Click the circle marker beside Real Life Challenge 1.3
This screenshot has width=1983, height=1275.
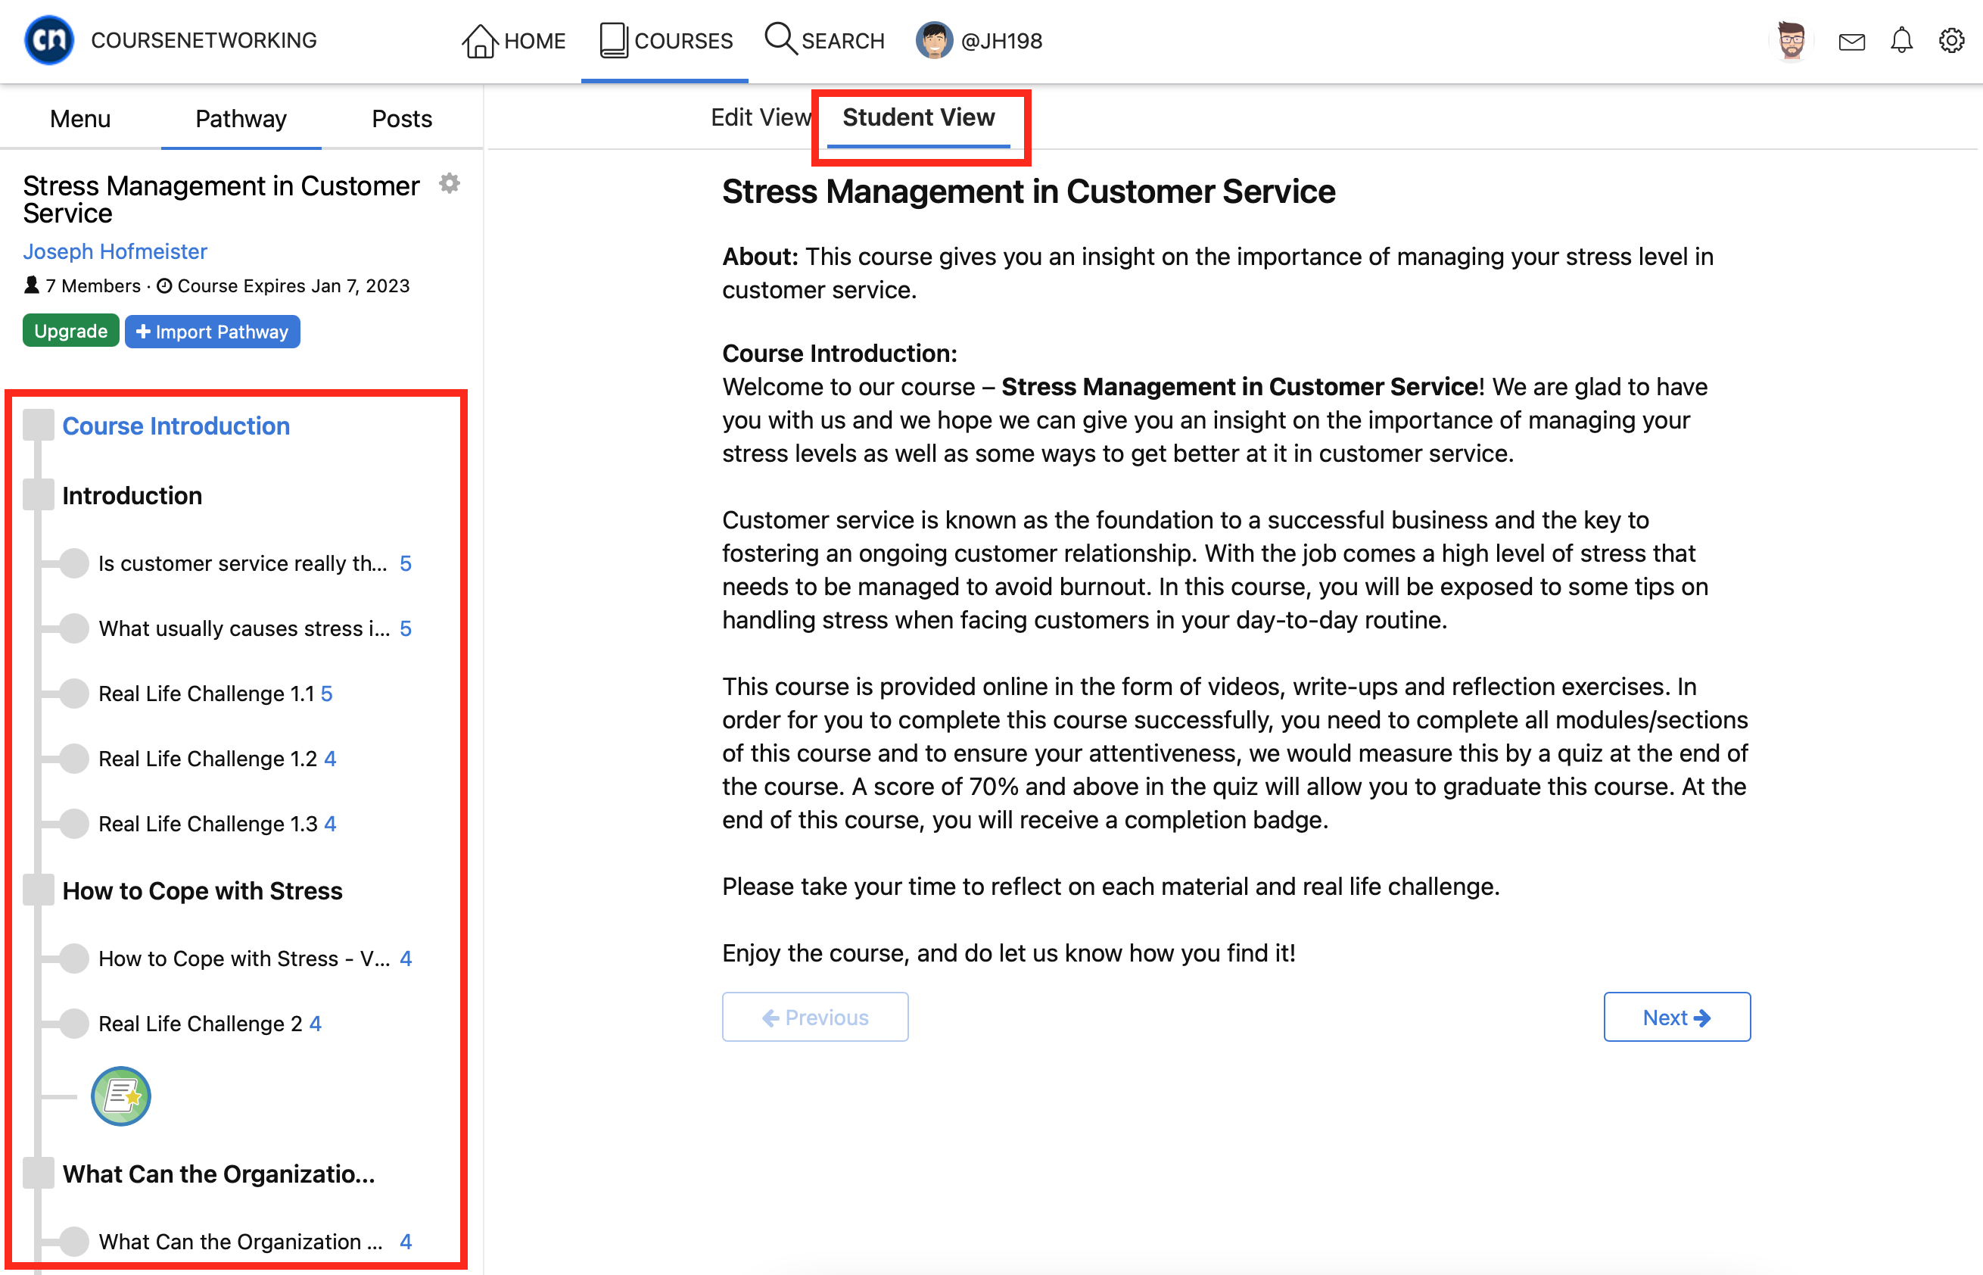74,823
